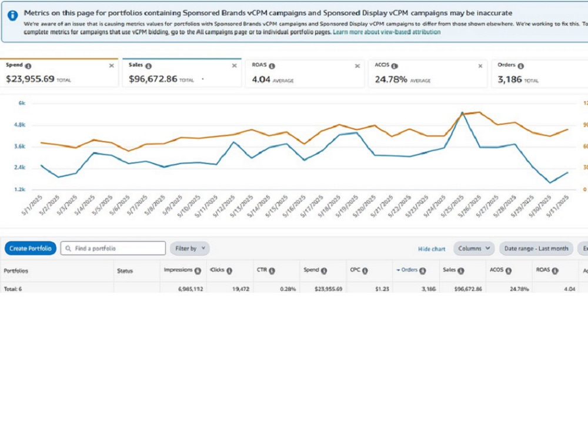Click the info icon next to the Sales metric card
This screenshot has width=588, height=441.
[x=149, y=66]
